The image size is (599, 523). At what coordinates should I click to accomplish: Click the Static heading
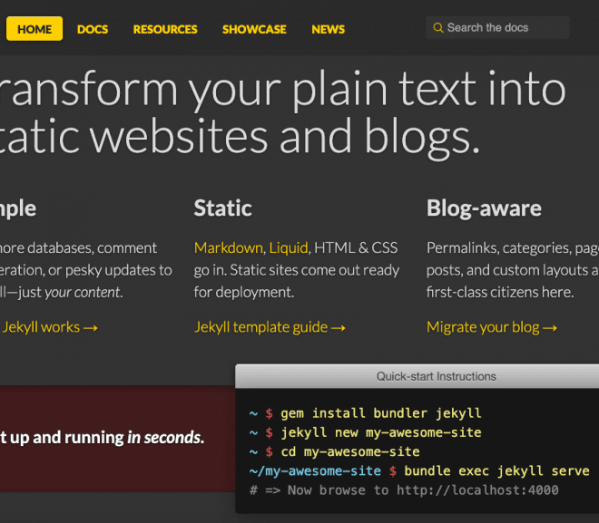coord(222,208)
